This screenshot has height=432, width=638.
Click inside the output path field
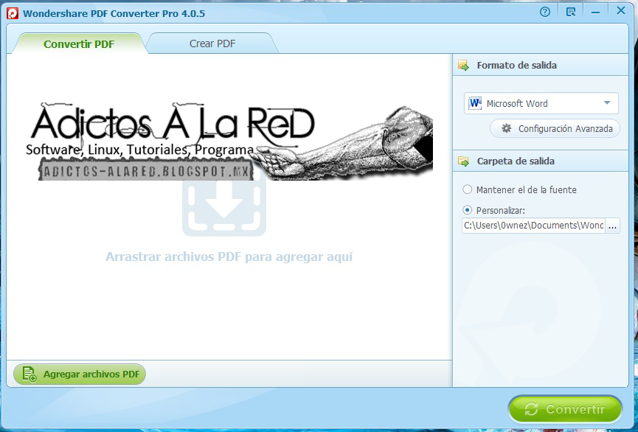click(531, 226)
